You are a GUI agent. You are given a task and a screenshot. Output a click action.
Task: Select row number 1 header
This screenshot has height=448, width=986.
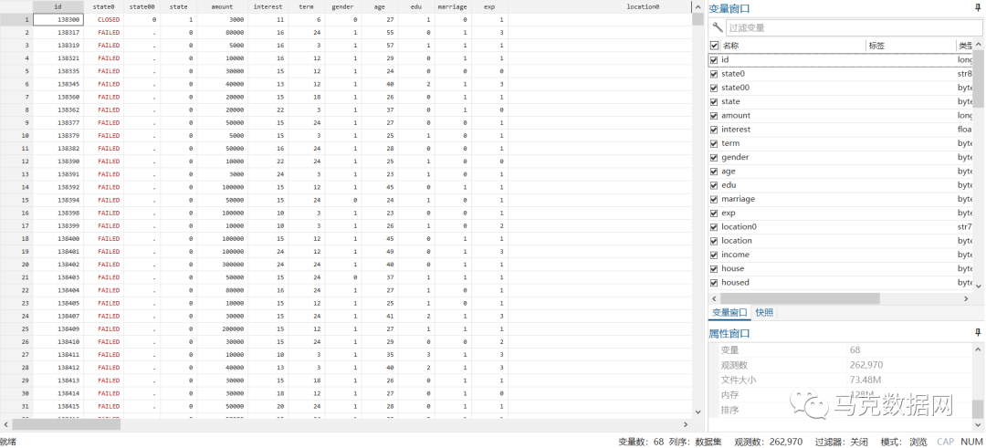tap(16, 19)
